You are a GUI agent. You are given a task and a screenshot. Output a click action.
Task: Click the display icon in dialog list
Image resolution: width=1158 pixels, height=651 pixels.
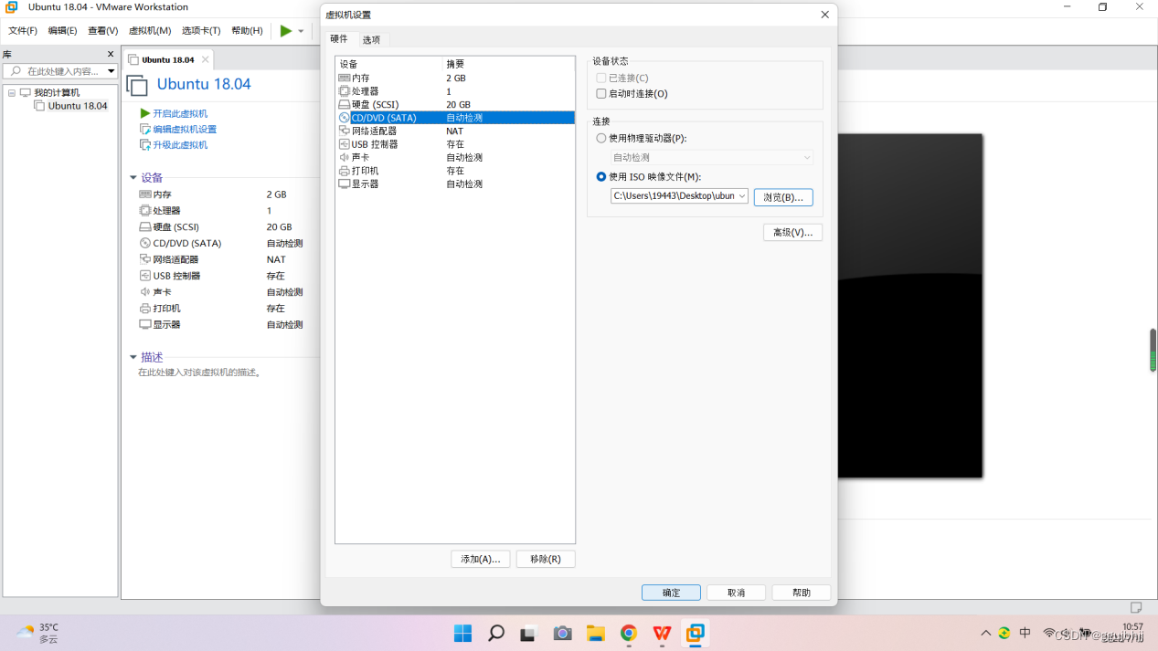tap(344, 184)
